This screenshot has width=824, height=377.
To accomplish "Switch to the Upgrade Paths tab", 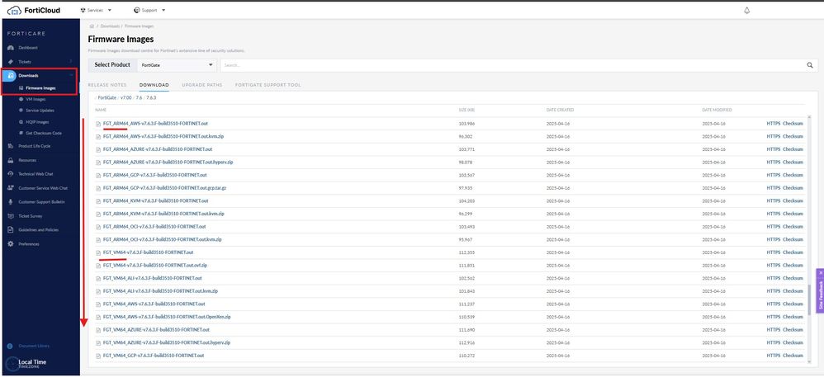I will pos(201,85).
